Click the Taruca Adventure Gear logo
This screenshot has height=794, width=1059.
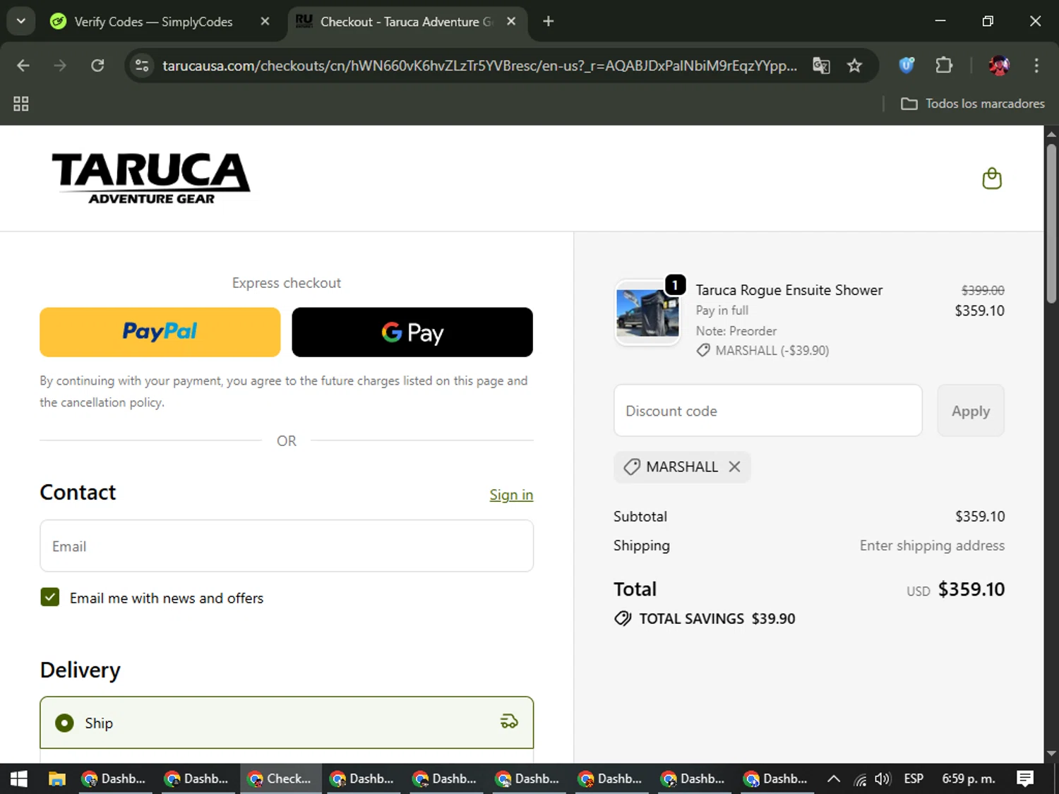tap(151, 179)
